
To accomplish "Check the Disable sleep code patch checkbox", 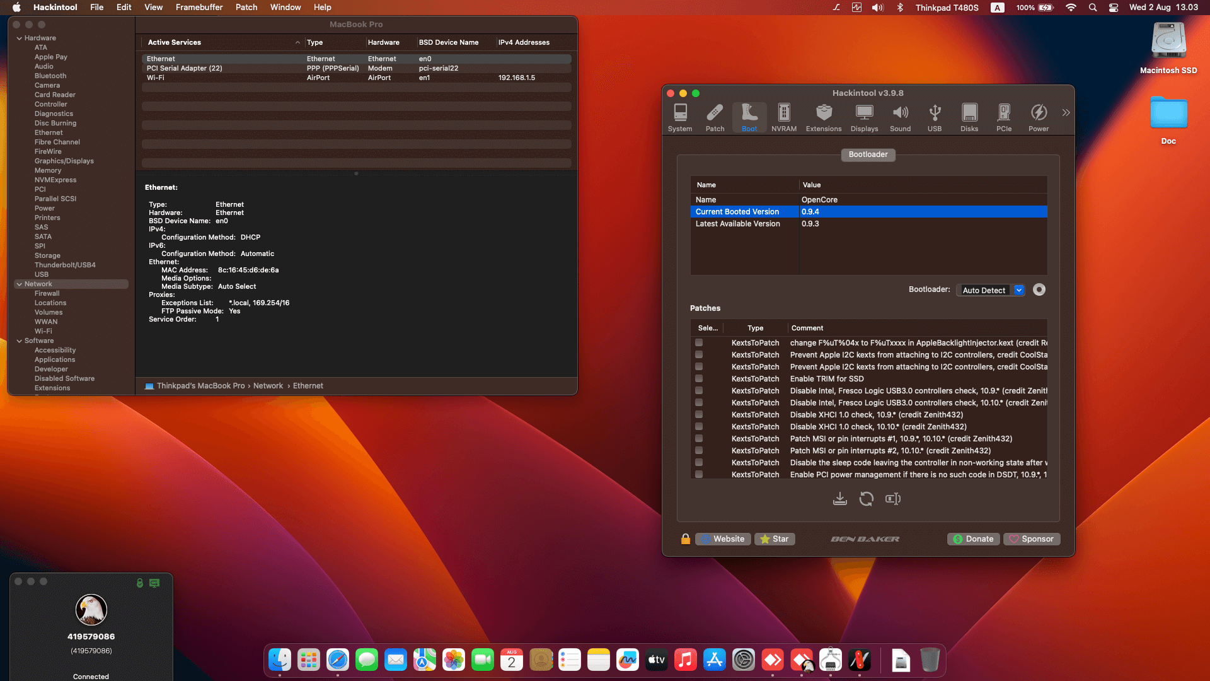I will tap(699, 463).
